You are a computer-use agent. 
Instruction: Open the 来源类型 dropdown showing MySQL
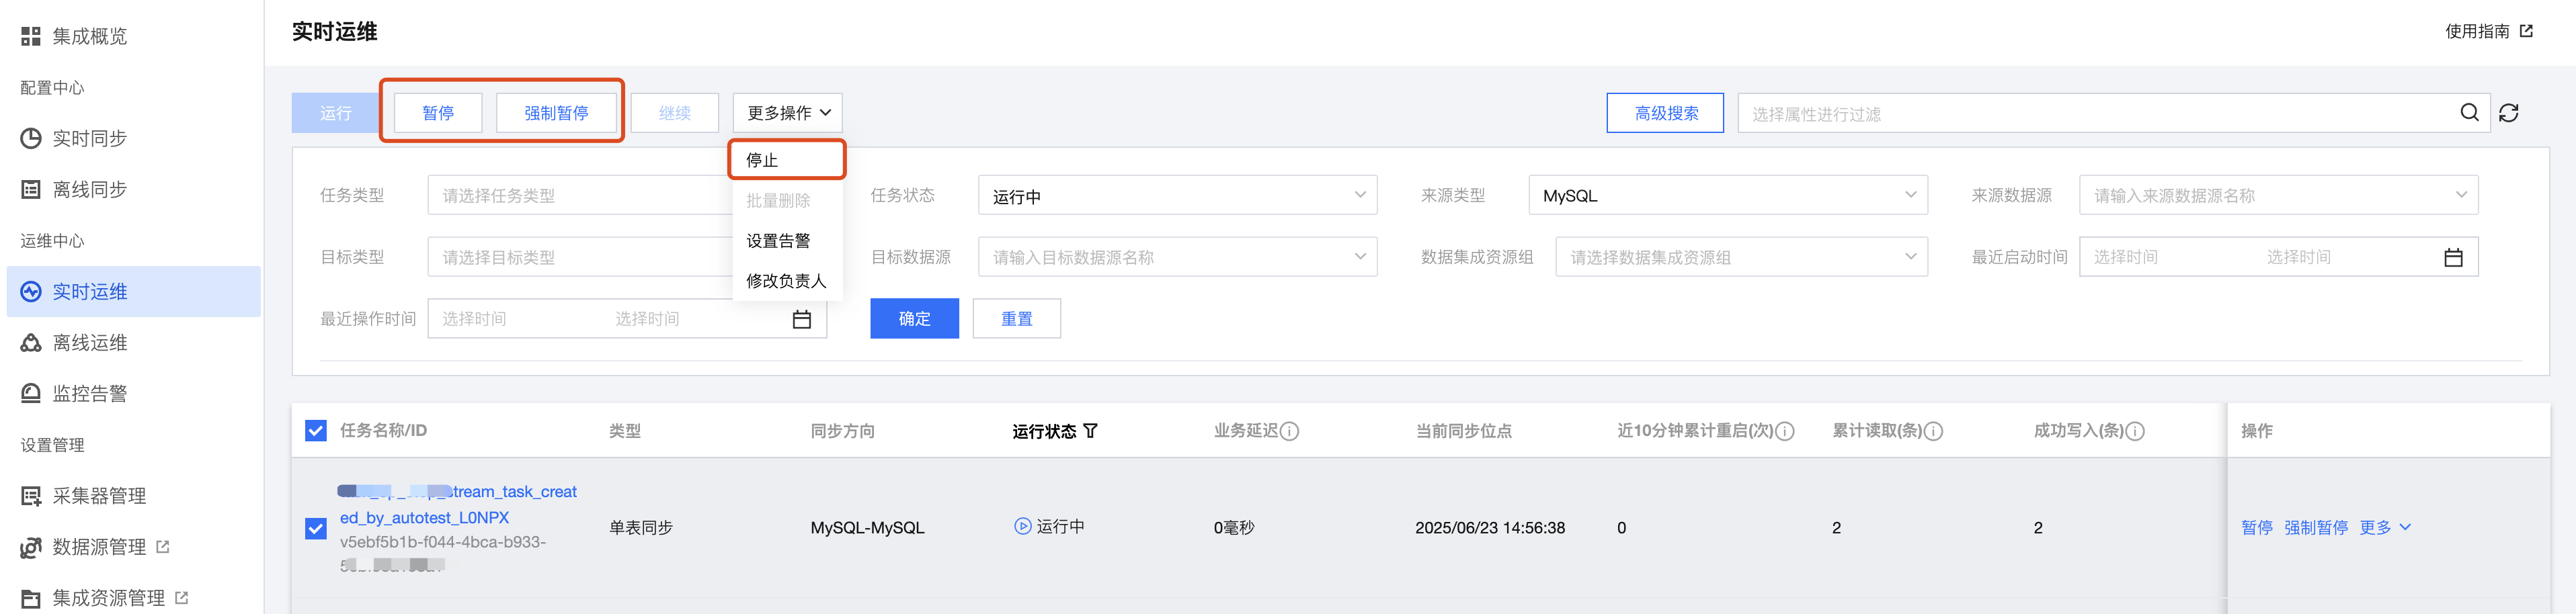coord(1728,195)
